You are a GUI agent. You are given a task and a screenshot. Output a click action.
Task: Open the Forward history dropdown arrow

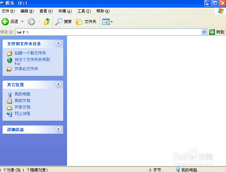point(39,22)
